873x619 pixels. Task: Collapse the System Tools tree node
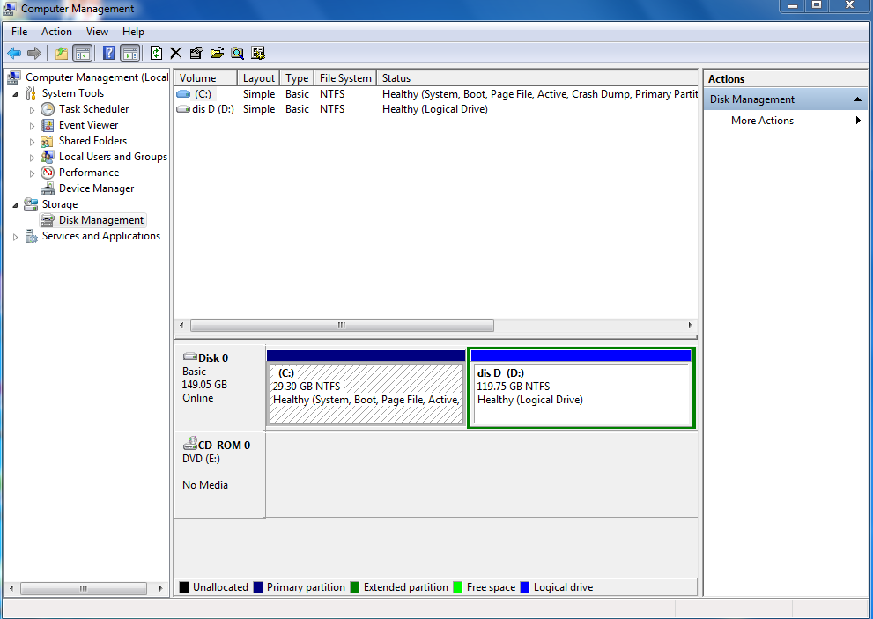(x=16, y=94)
